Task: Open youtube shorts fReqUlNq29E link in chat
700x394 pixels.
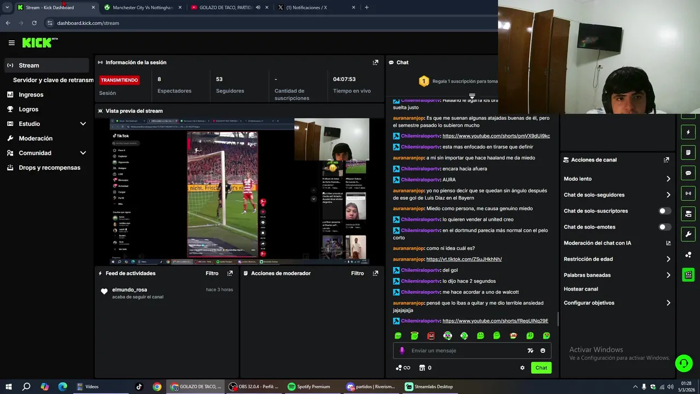Action: 495,321
